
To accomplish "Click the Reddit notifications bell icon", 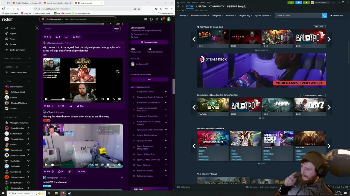I will (x=162, y=19).
